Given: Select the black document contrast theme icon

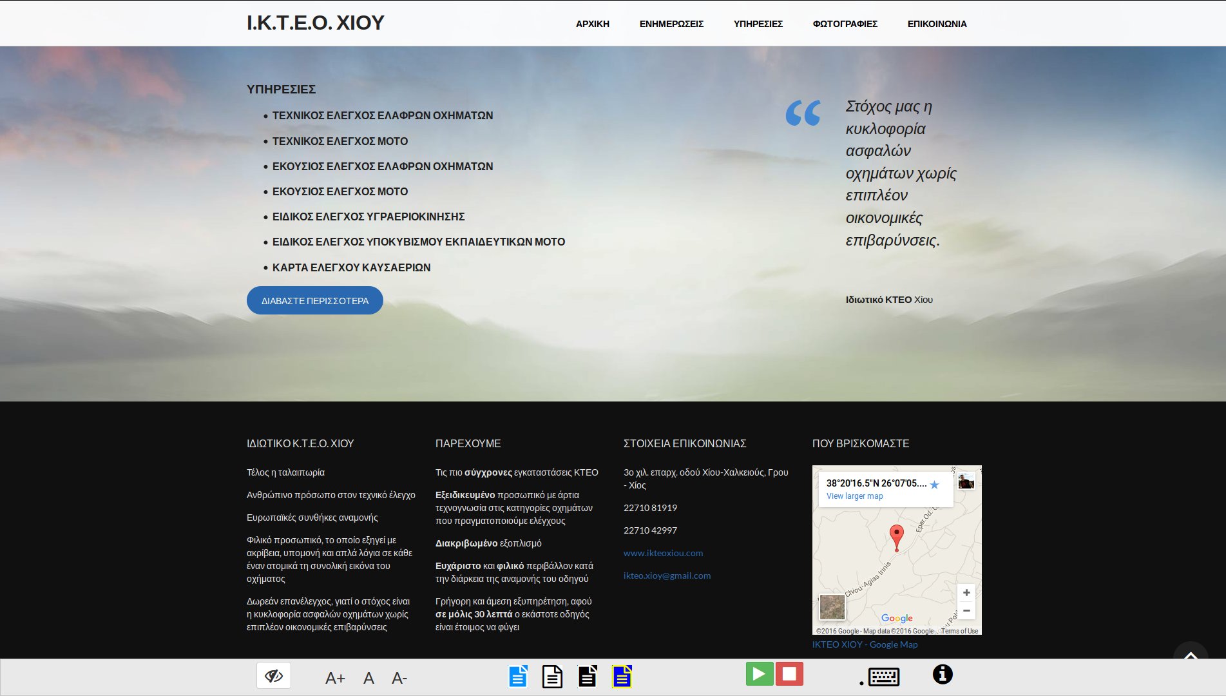Looking at the screenshot, I should pos(587,676).
